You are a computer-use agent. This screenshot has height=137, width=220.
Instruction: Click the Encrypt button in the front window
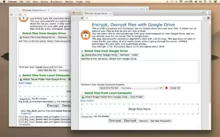[115, 121]
